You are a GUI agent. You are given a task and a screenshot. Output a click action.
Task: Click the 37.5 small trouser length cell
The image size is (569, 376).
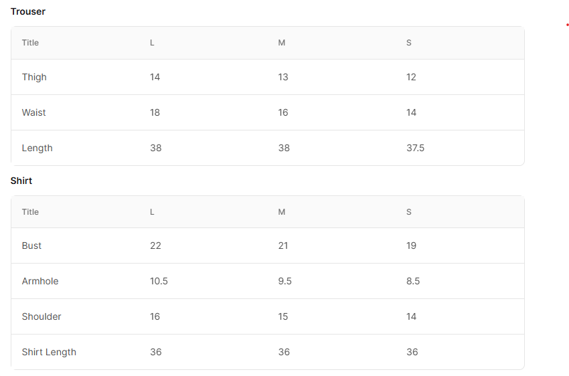point(415,148)
